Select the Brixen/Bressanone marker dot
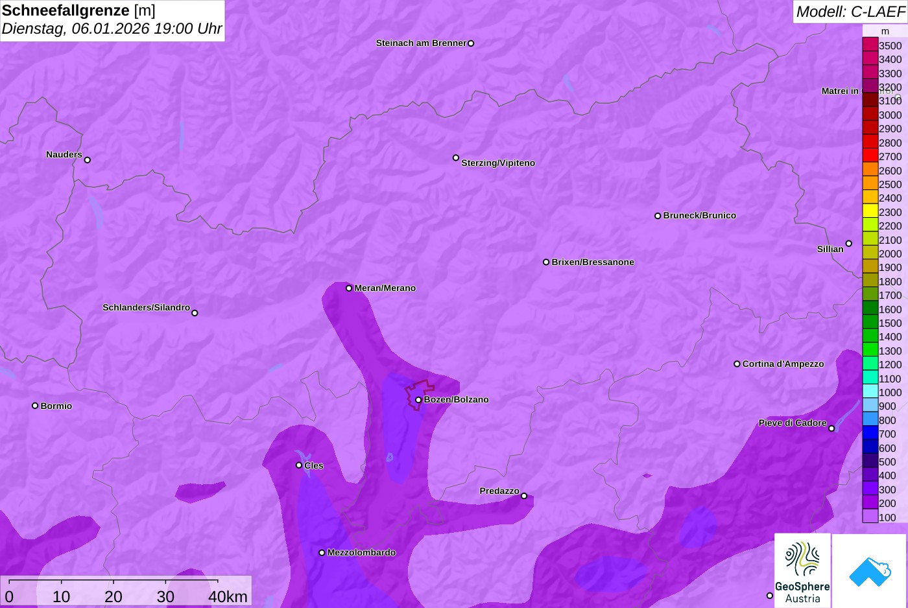The width and height of the screenshot is (908, 608). pyautogui.click(x=546, y=263)
